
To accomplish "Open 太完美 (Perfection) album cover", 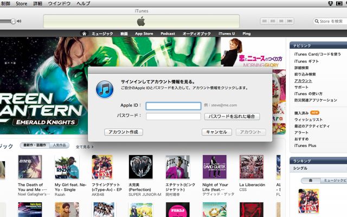I will 141,167.
